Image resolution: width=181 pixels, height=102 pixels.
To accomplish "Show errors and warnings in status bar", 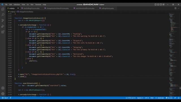I will click(x=5, y=98).
